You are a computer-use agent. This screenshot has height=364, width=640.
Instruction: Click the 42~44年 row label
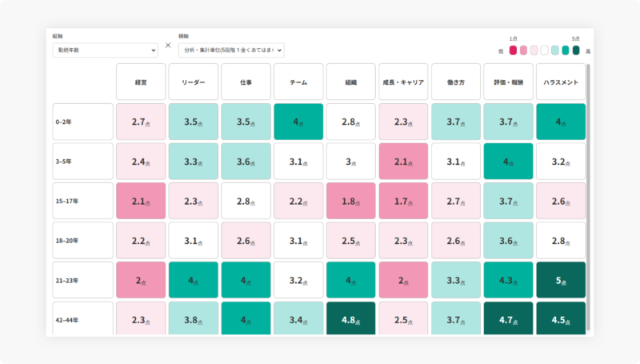click(83, 319)
